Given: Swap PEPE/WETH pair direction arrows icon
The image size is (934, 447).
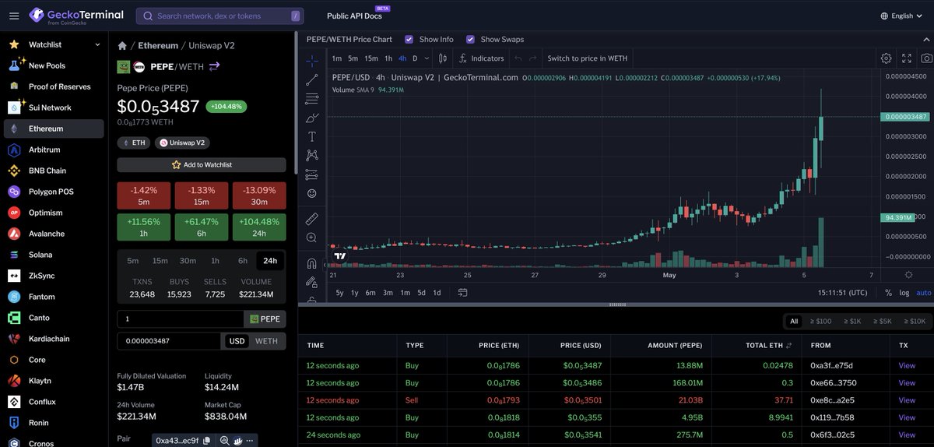Looking at the screenshot, I should pyautogui.click(x=214, y=67).
